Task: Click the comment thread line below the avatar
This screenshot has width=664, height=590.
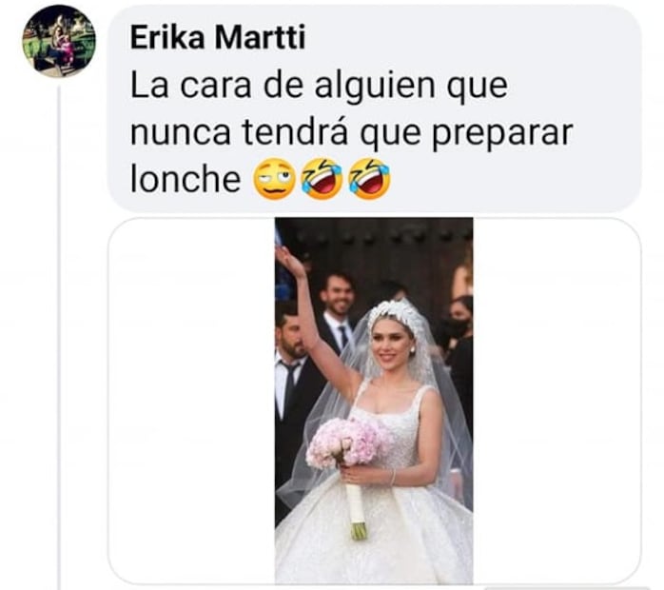Action: (59, 337)
